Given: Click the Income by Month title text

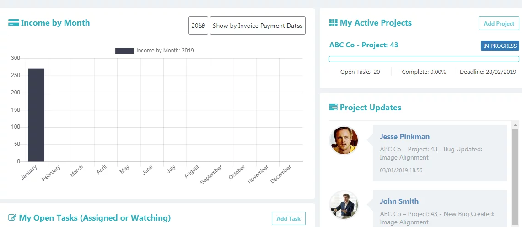Looking at the screenshot, I should 55,23.
